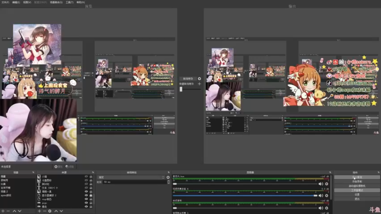The width and height of the screenshot is (381, 214).
Task: Click the duration stepper arrows beside 50 ms
Action: coord(169,182)
